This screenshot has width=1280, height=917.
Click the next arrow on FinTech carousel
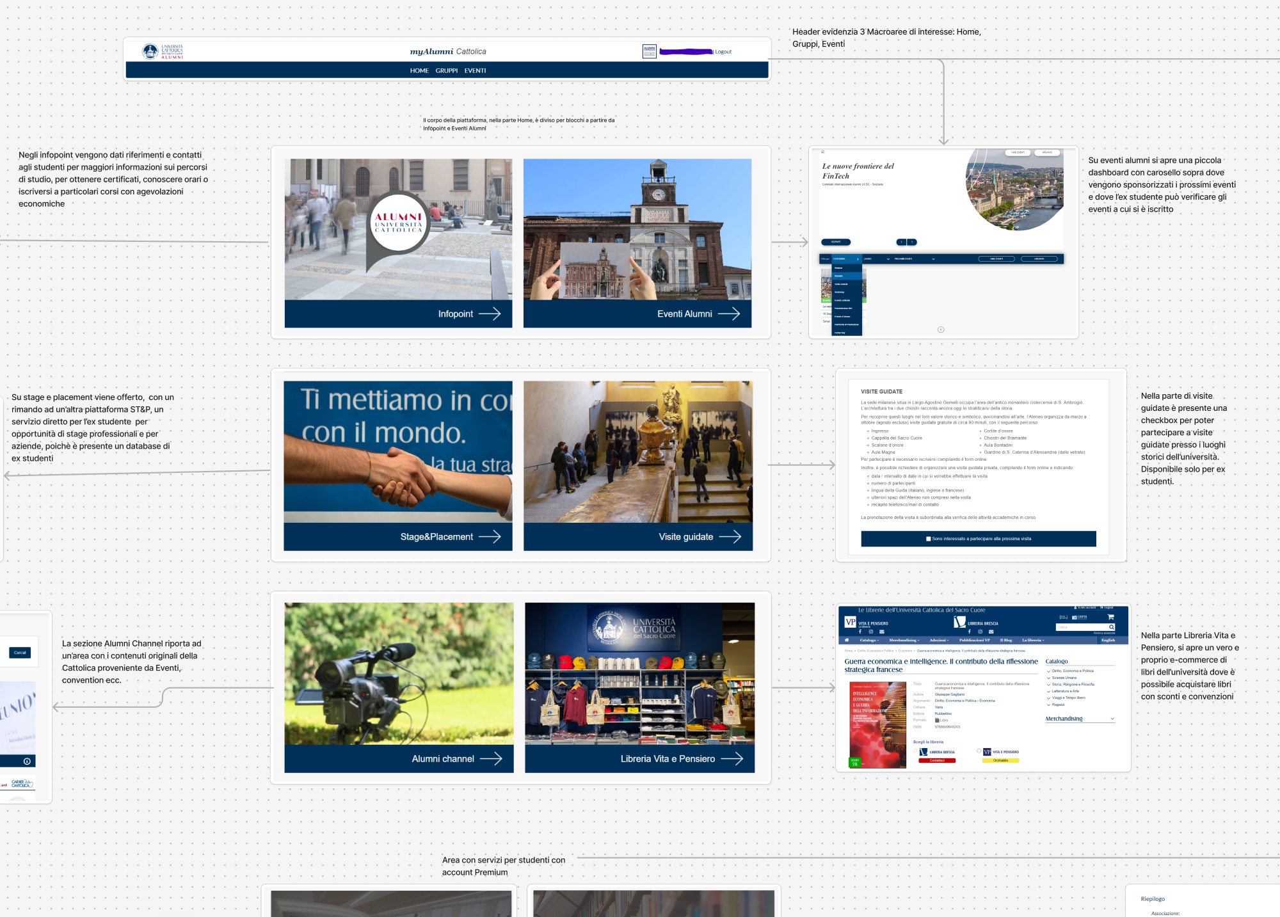912,242
